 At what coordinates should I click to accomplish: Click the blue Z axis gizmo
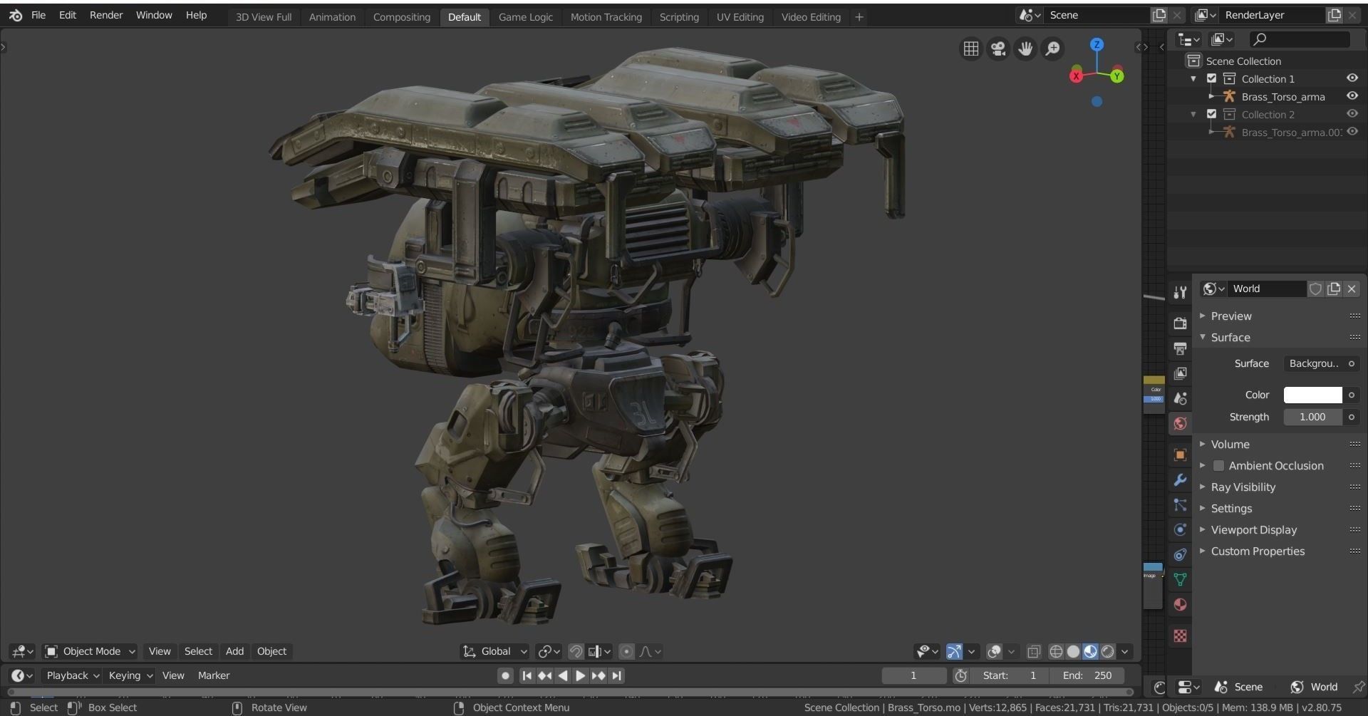1097,44
